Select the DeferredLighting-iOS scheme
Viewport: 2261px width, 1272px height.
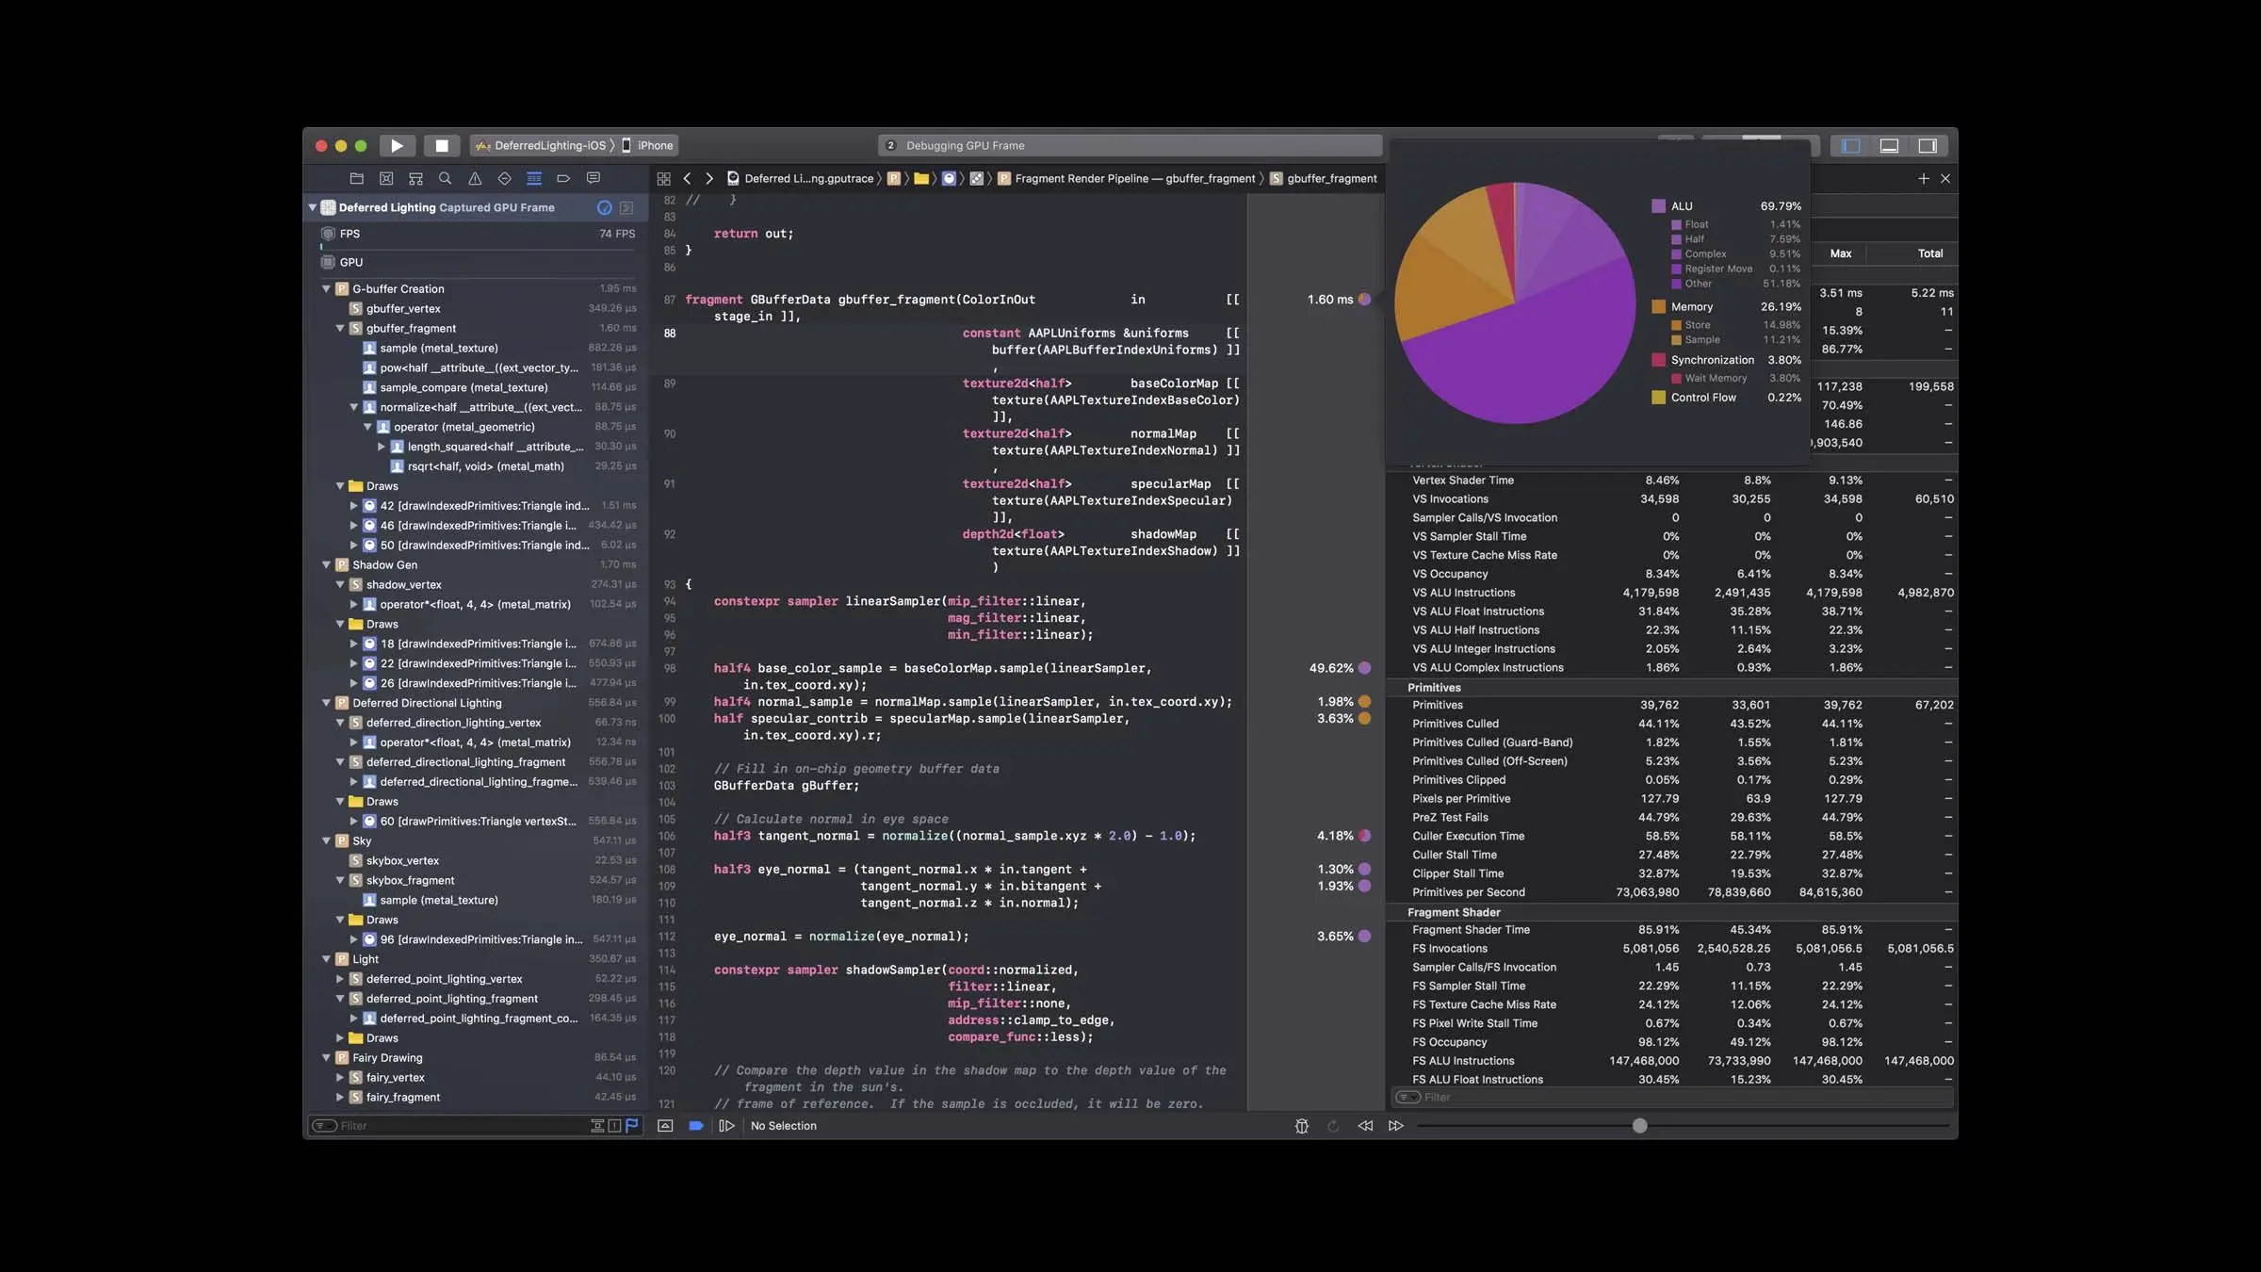(542, 145)
